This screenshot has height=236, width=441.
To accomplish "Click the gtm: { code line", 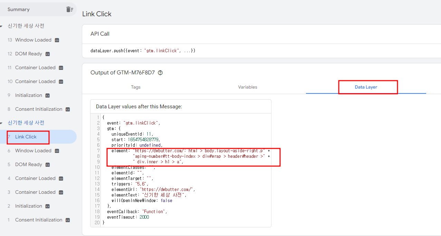I will (x=114, y=128).
